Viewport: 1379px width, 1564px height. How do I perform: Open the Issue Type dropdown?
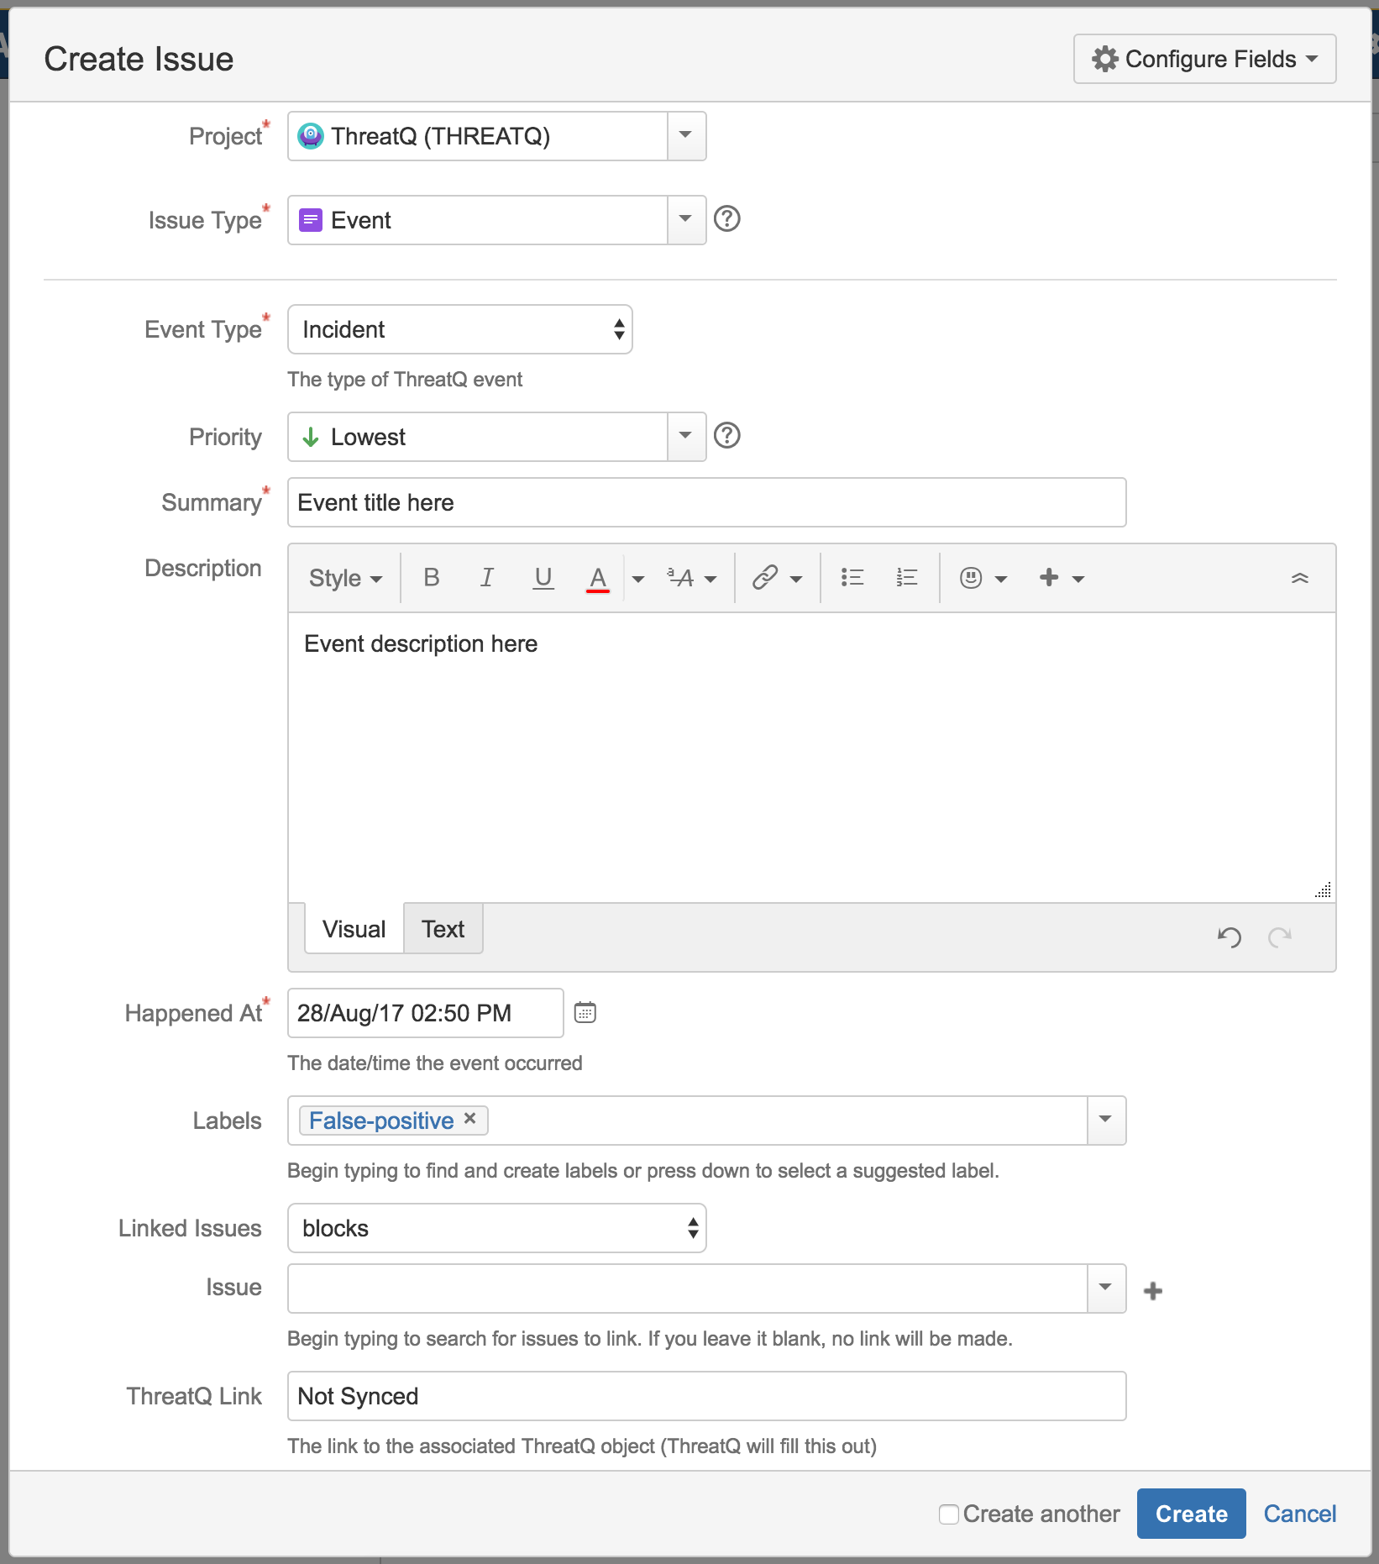coord(686,219)
